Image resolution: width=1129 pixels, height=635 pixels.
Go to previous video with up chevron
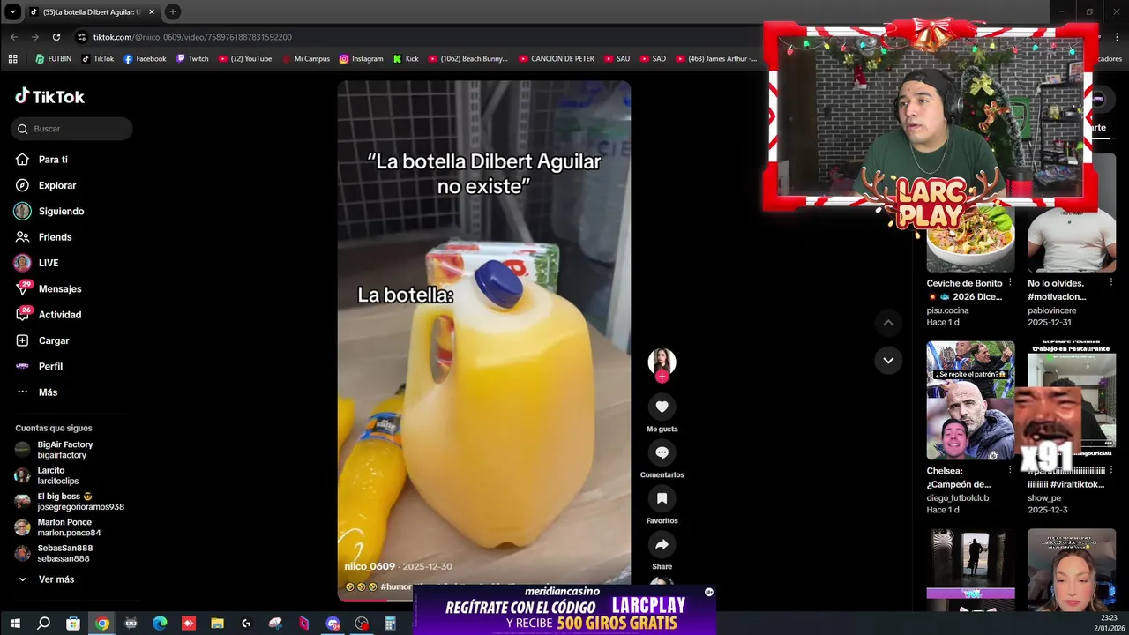(888, 323)
